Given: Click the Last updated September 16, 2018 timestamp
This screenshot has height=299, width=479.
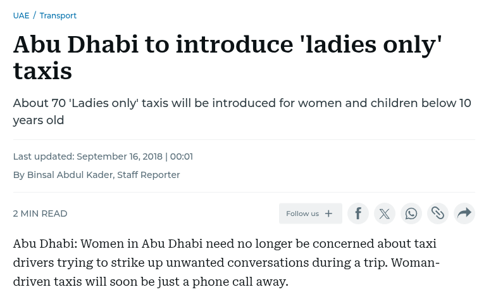Looking at the screenshot, I should pyautogui.click(x=103, y=156).
